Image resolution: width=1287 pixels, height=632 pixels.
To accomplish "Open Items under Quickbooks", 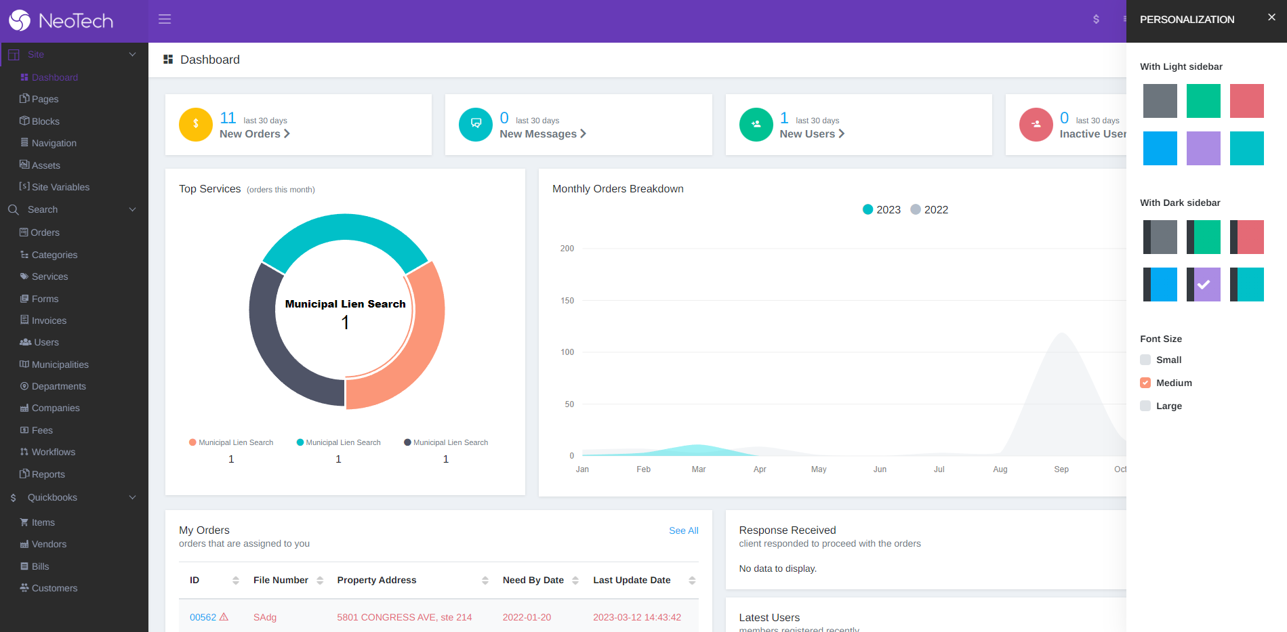I will [43, 522].
